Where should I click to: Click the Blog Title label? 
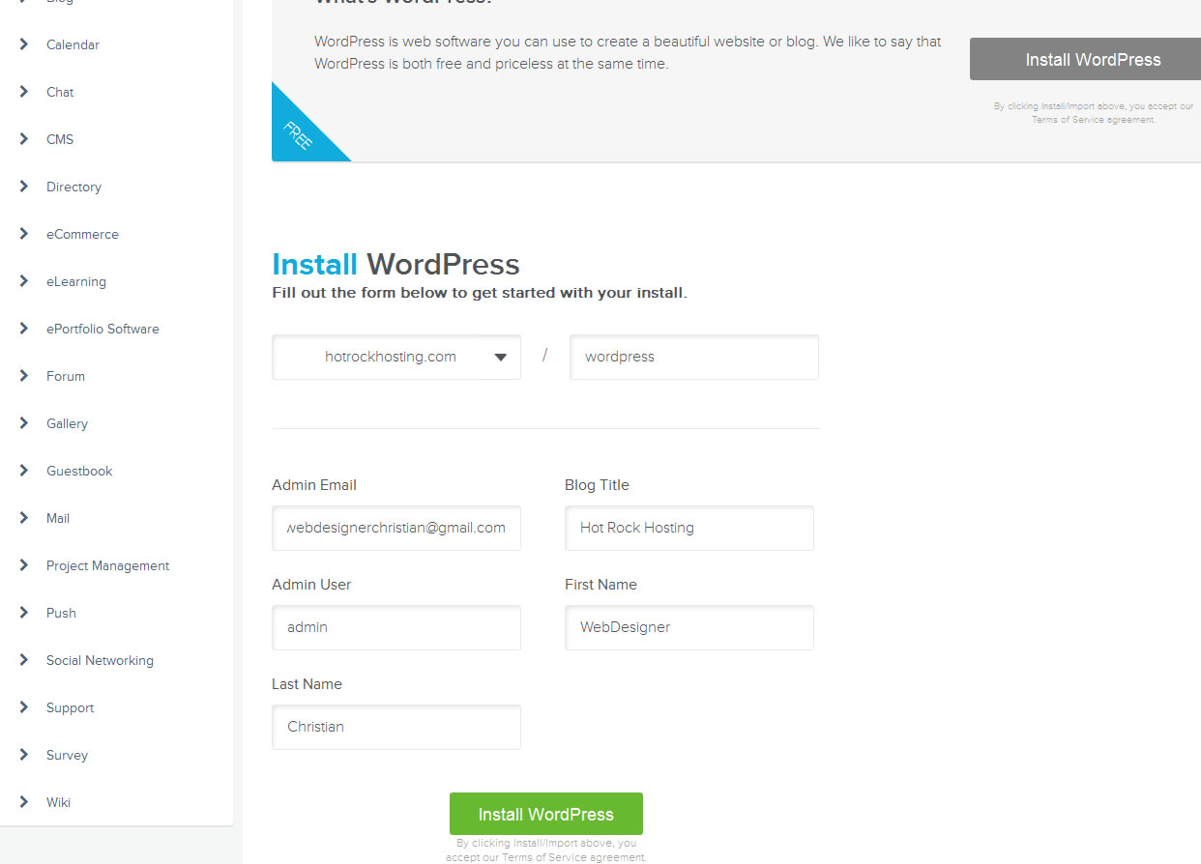597,485
